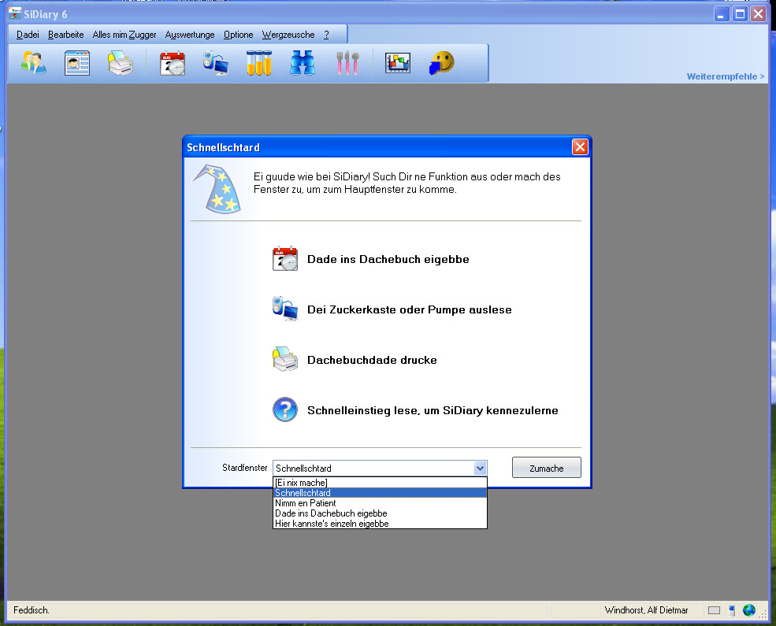Open the Optione menu

(x=238, y=35)
